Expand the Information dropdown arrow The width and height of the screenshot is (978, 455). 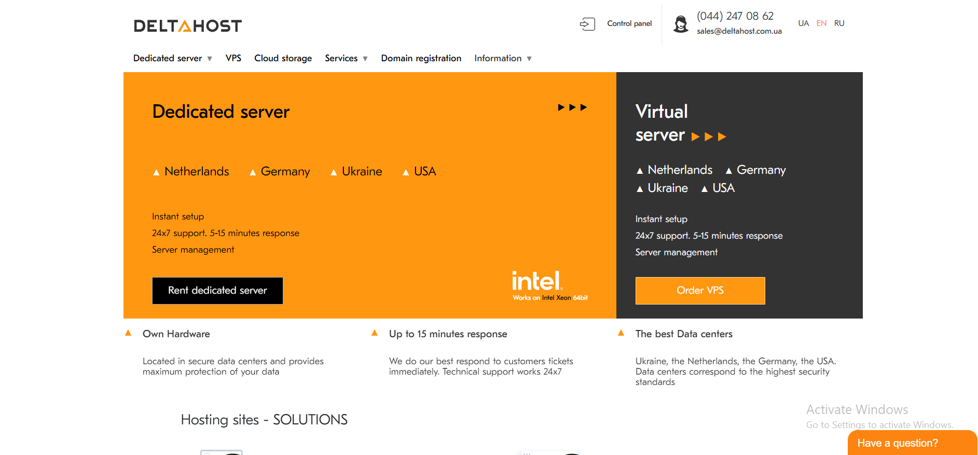529,59
